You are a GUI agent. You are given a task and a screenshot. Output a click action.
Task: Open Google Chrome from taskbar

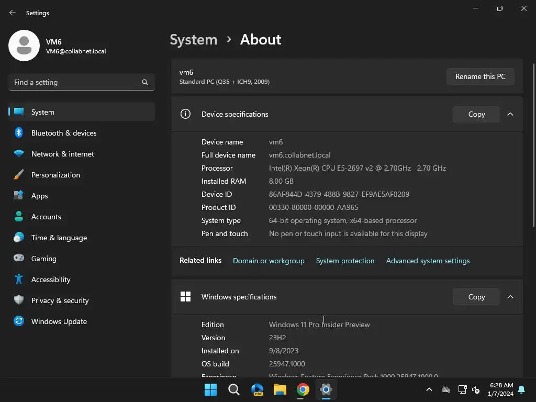303,389
